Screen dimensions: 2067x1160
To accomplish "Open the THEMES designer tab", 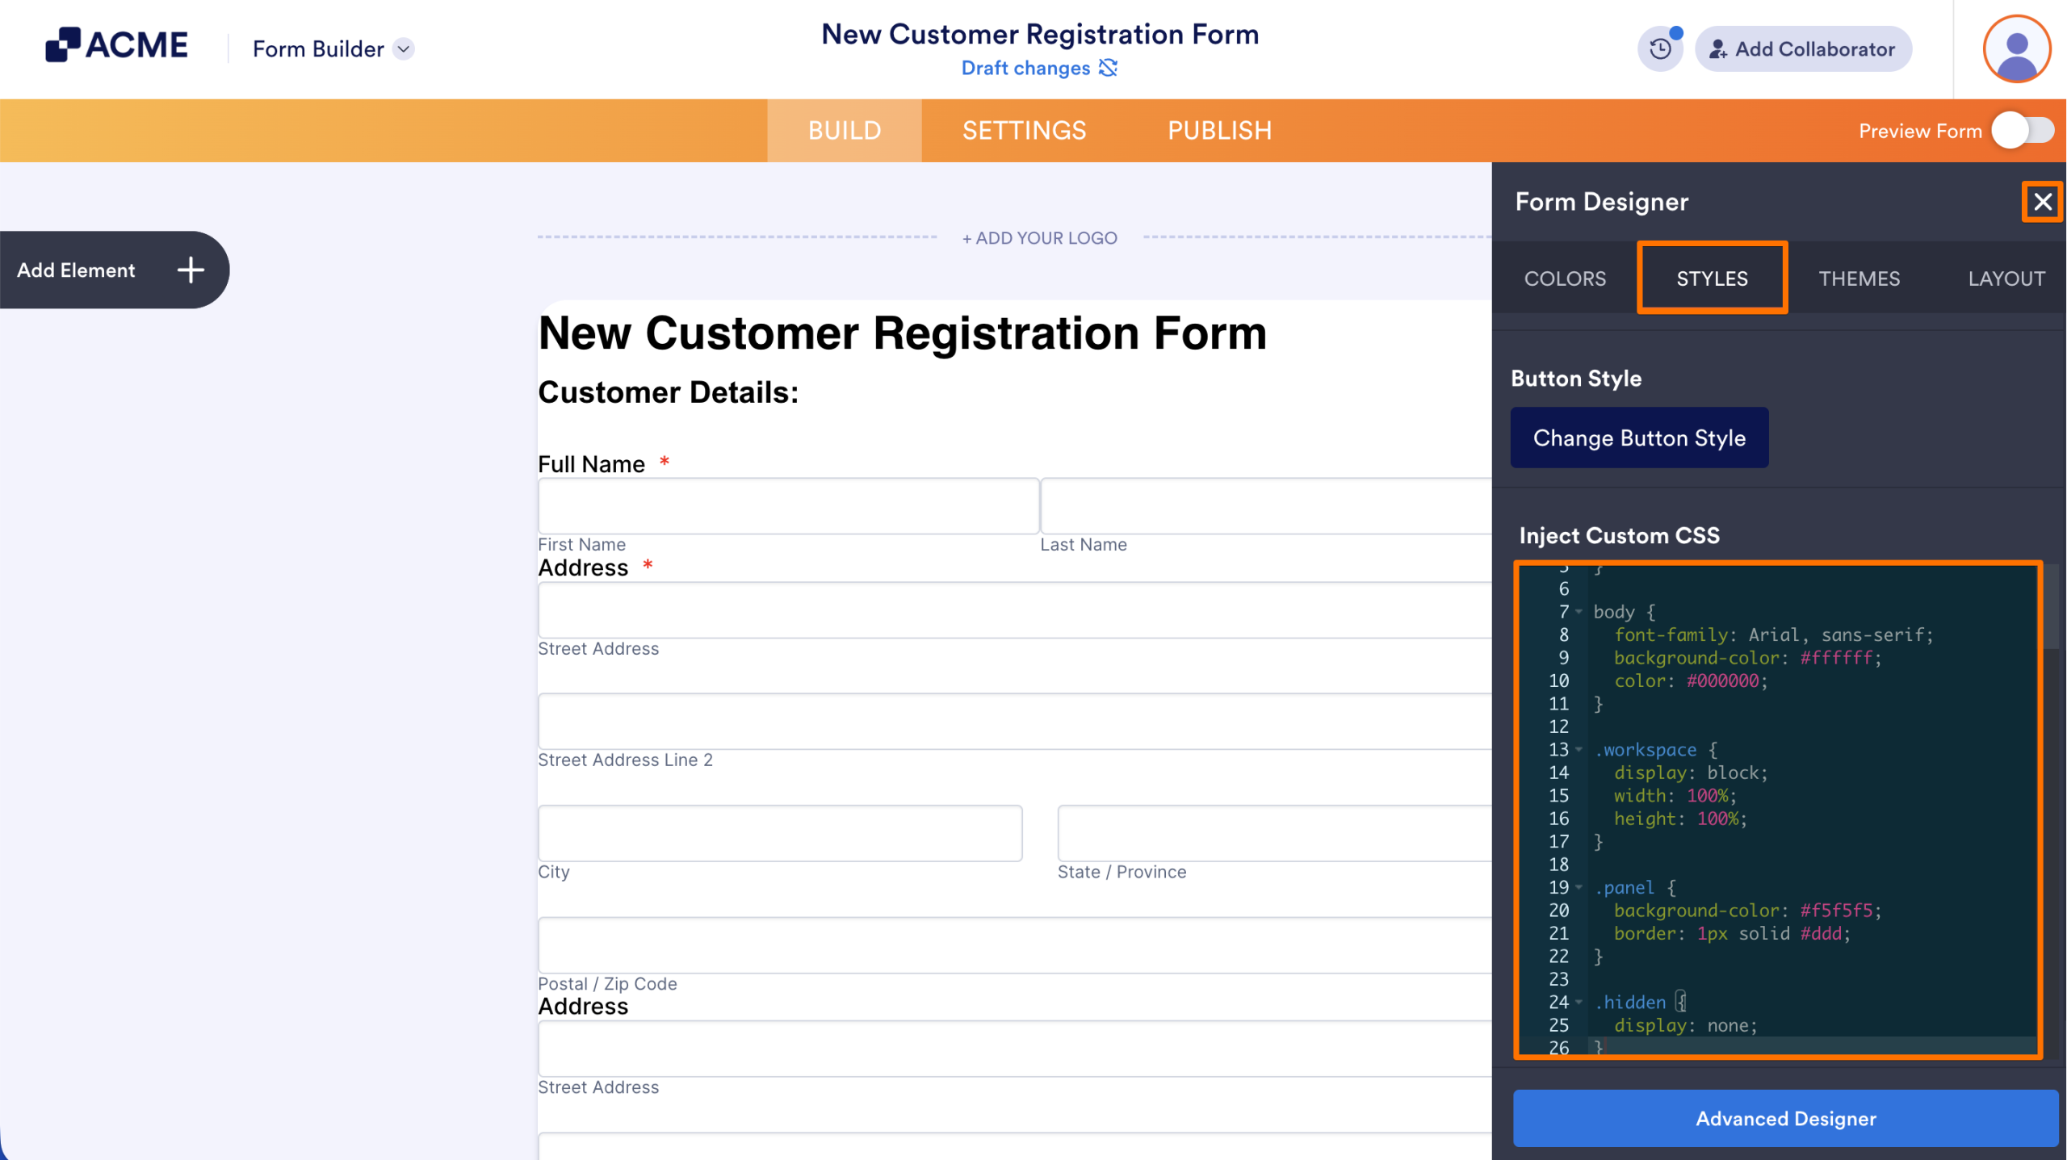I will [1859, 278].
